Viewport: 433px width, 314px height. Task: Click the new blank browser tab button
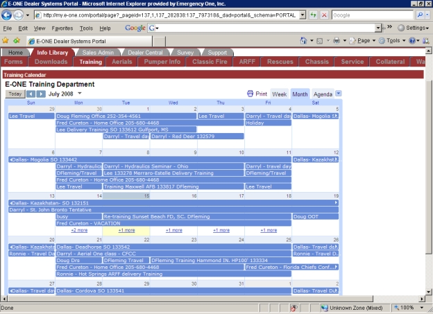tap(160, 41)
